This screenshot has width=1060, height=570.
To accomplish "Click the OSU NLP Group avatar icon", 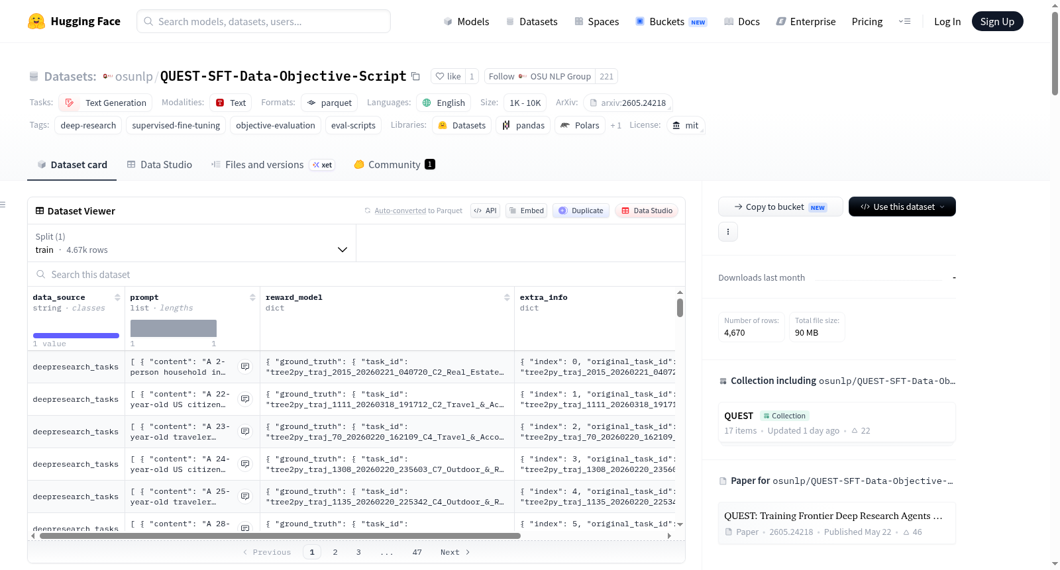I will (523, 76).
